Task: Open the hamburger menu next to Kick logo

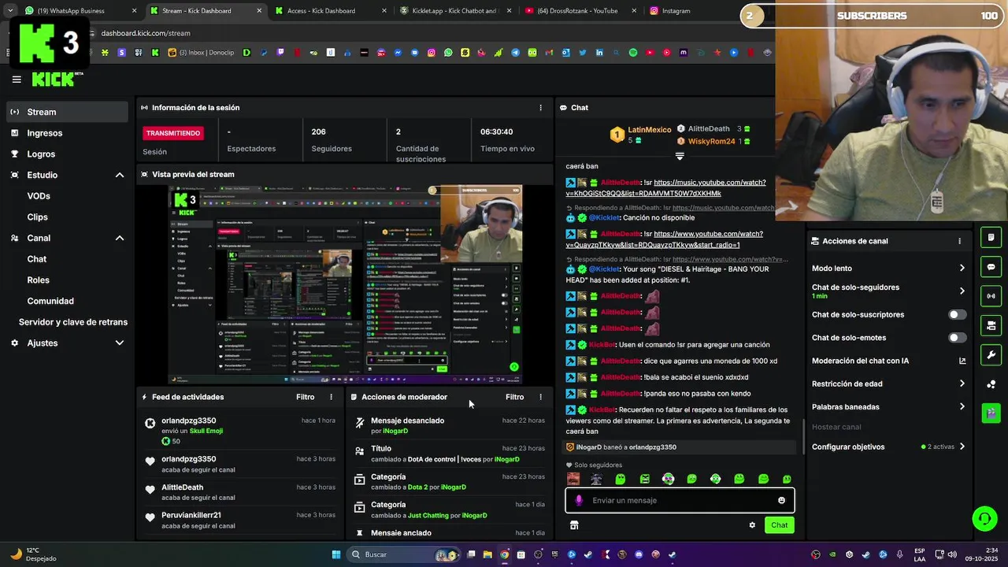Action: 17,80
